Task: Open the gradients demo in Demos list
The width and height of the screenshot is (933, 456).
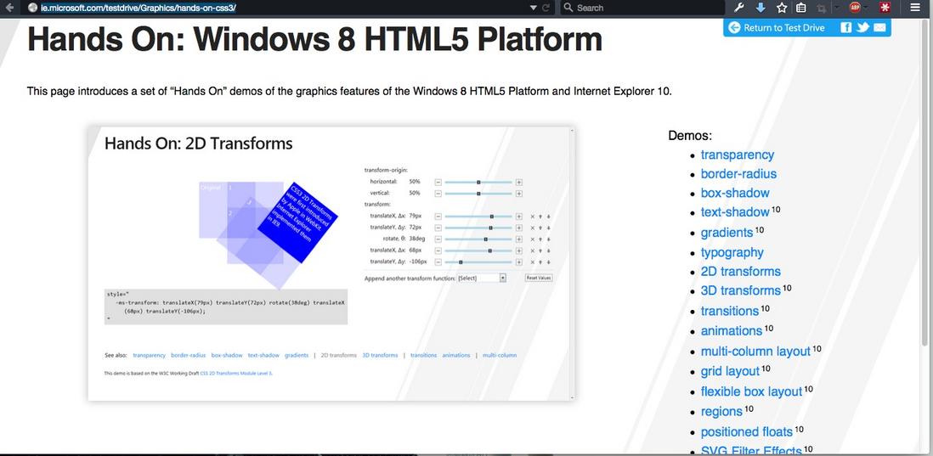Action: [727, 232]
